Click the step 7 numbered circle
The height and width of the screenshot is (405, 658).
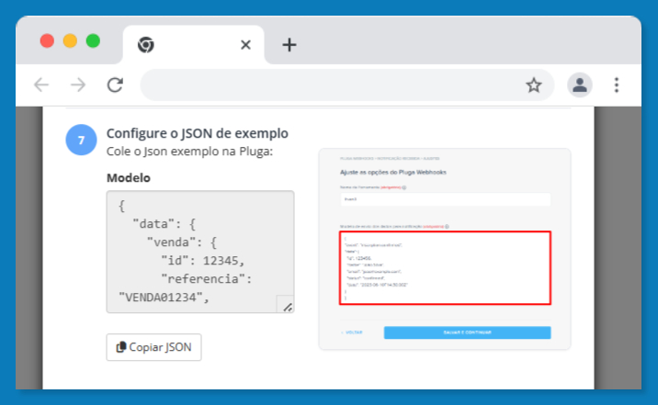pyautogui.click(x=81, y=140)
